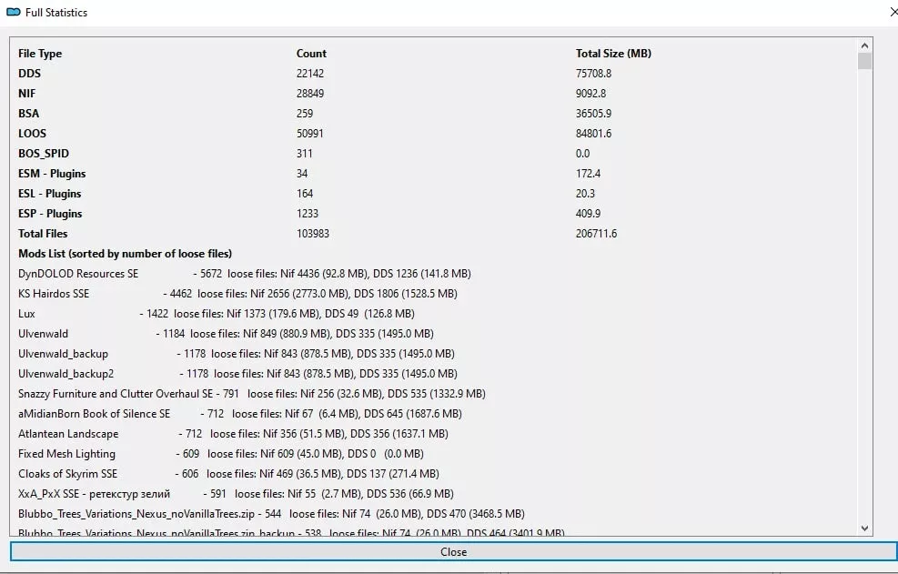
Task: Click the File Type column header
Action: (x=40, y=54)
